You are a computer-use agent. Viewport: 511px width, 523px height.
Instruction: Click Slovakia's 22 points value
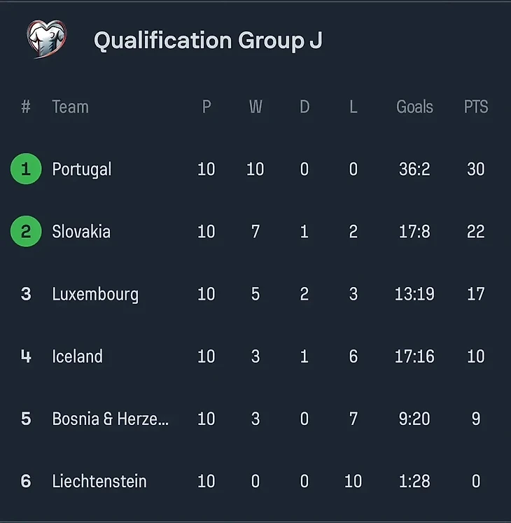476,232
